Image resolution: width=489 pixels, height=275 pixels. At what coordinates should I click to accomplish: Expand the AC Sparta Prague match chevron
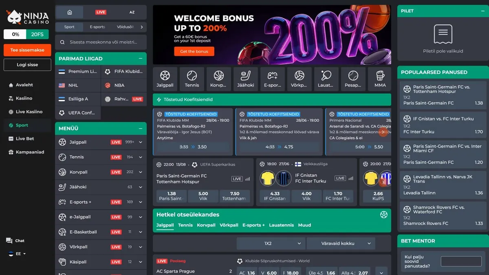381,273
